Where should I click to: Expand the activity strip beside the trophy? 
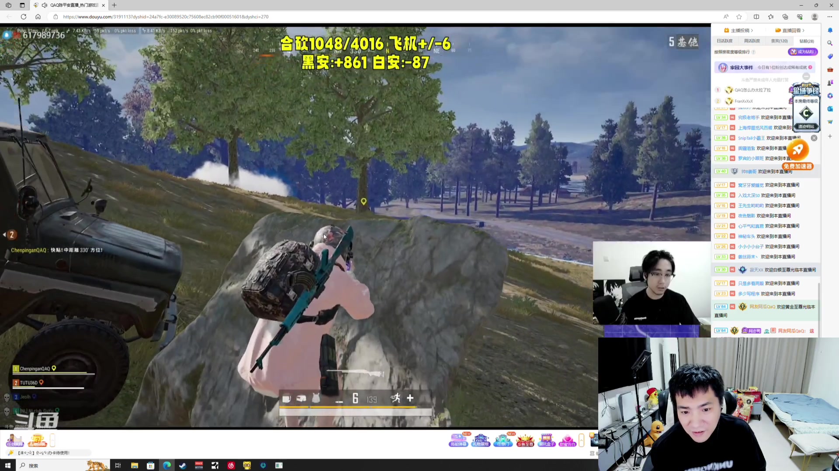click(x=52, y=440)
